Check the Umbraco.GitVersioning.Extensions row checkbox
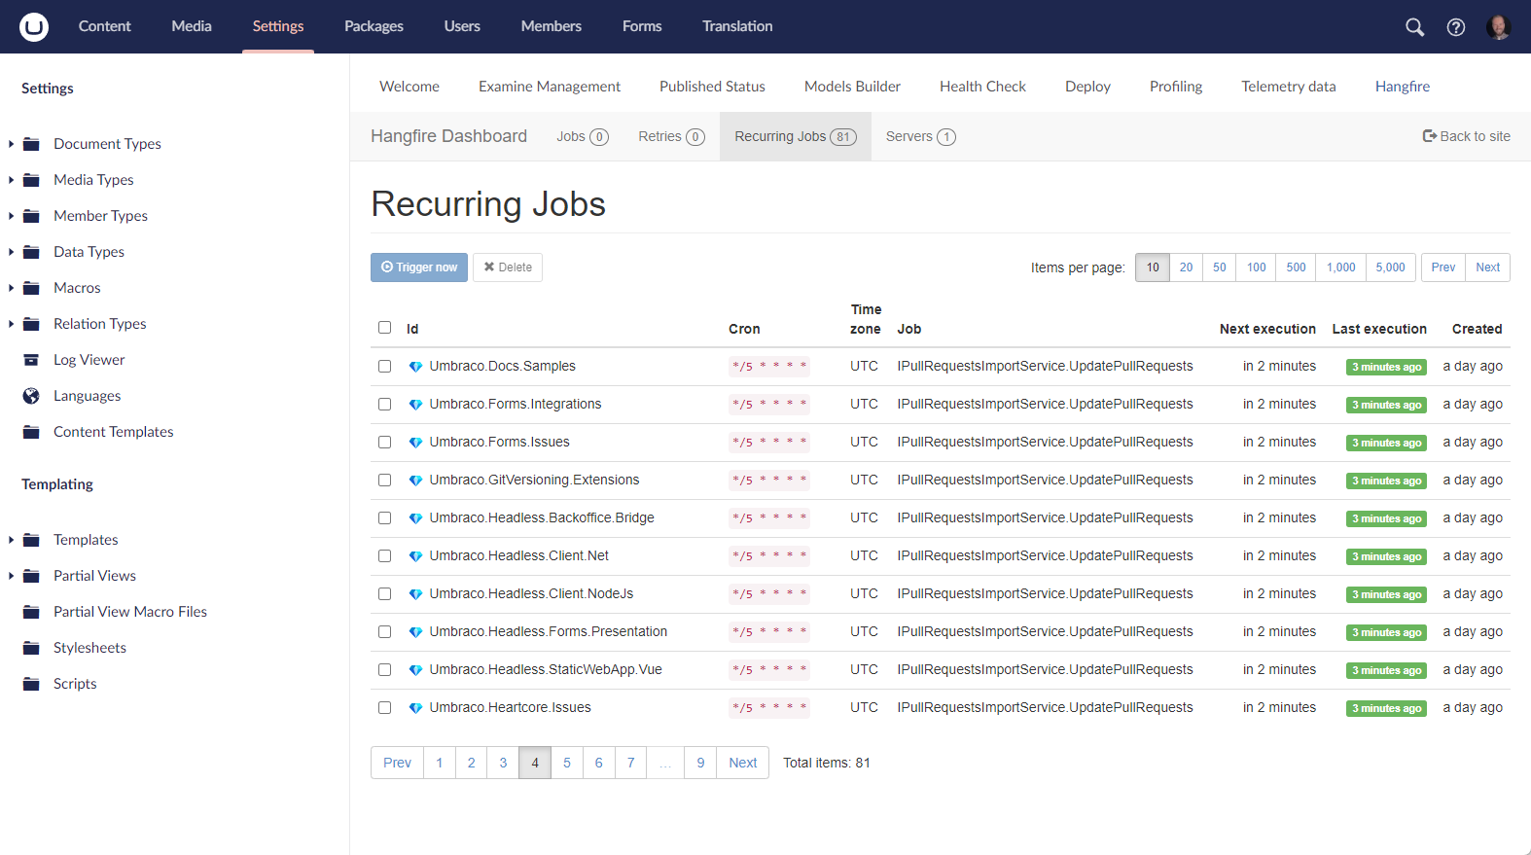The width and height of the screenshot is (1531, 855). click(384, 481)
